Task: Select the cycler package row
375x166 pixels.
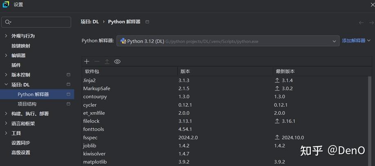Action: click(x=225, y=105)
